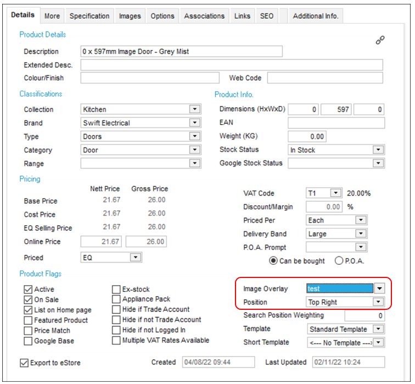Tick Multiple VAT Rates Available checkbox
The width and height of the screenshot is (415, 384).
(116, 340)
